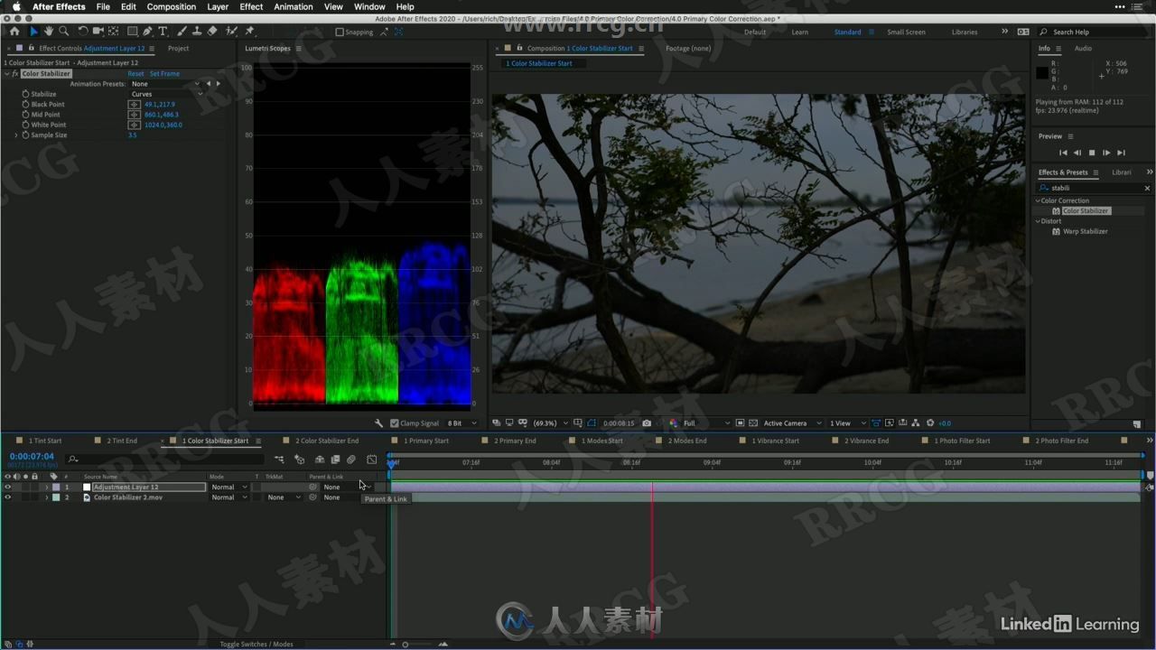Select the Zoom magnifier tool
This screenshot has width=1156, height=650.
pyautogui.click(x=63, y=32)
